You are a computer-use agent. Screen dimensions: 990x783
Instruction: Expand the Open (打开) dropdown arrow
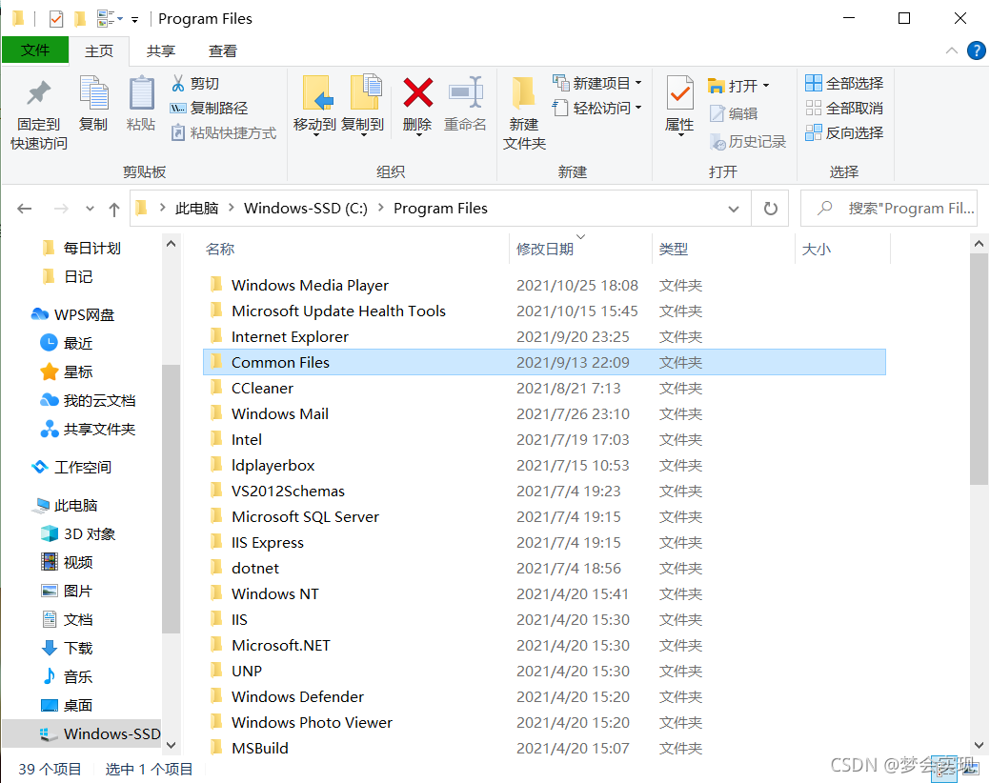[766, 85]
